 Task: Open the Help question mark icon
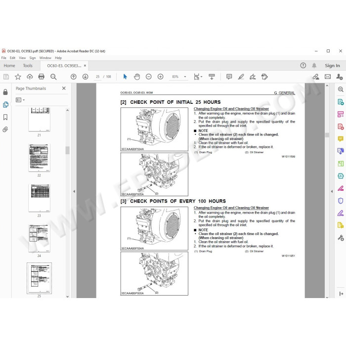coord(303,66)
